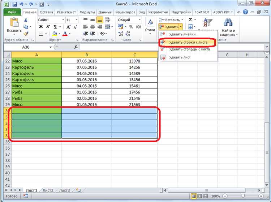Apply the fill color bucket
This screenshot has width=271, height=202.
(55, 33)
